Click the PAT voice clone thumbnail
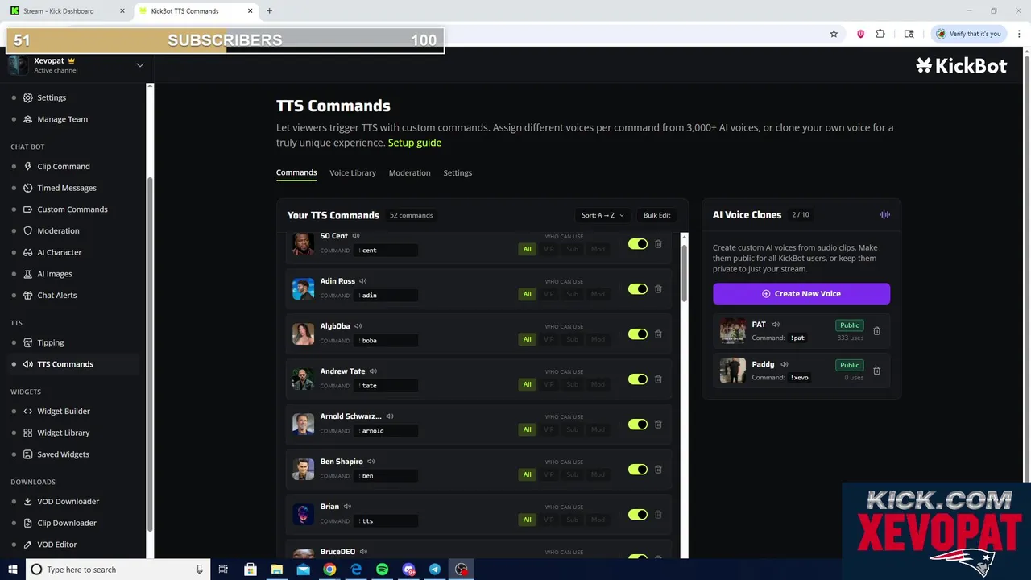Image resolution: width=1031 pixels, height=580 pixels. pos(733,331)
